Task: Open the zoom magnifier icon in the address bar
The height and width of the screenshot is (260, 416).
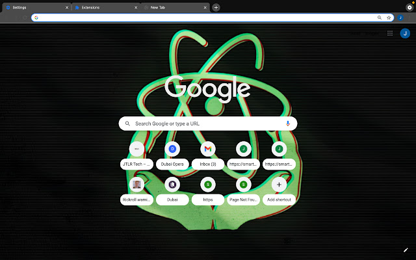Action: pyautogui.click(x=380, y=18)
